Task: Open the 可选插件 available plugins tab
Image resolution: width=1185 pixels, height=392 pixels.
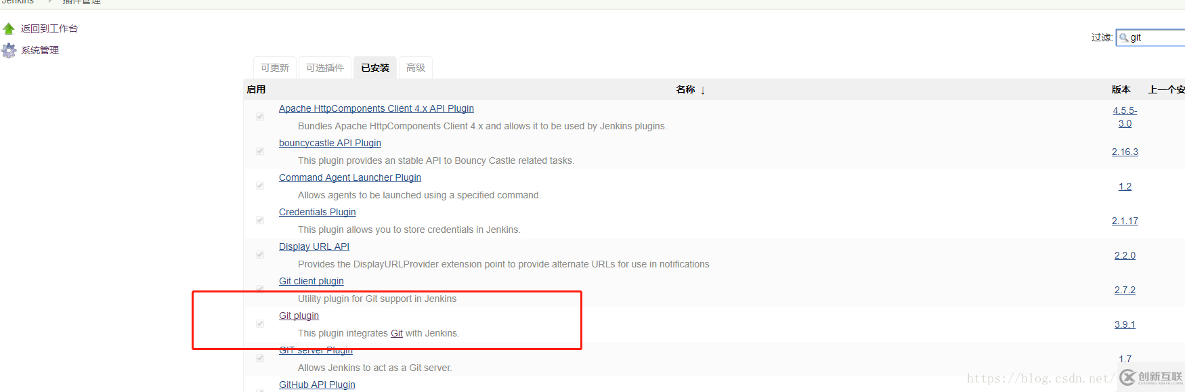Action: (325, 68)
